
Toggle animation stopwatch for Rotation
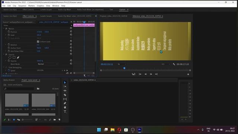pyautogui.click(x=9, y=45)
